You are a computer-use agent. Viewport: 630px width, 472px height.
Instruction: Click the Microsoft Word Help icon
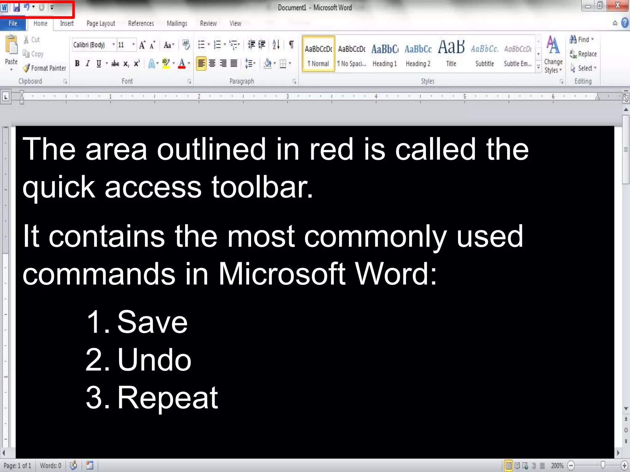point(625,23)
